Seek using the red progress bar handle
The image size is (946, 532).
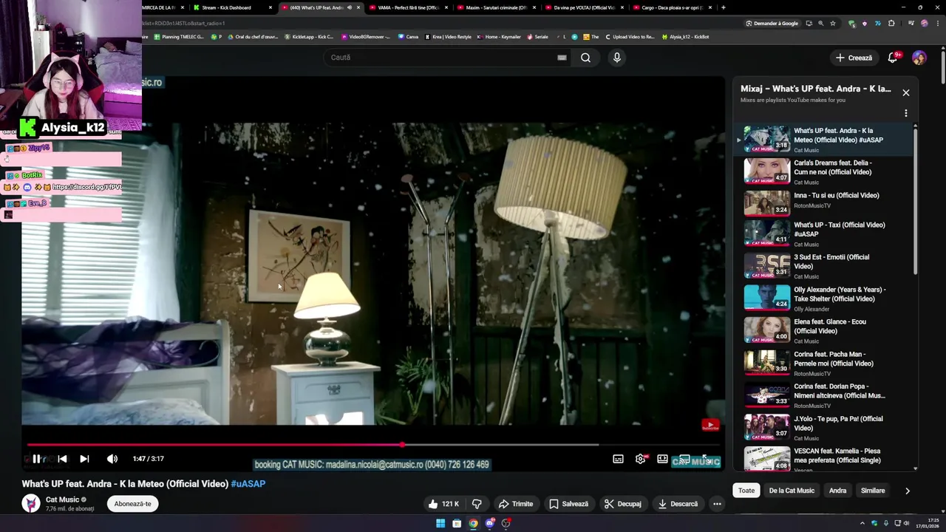402,445
